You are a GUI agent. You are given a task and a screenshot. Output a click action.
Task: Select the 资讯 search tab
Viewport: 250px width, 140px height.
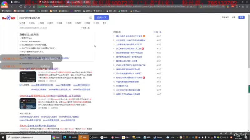[32, 23]
